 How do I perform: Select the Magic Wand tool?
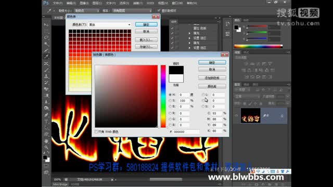coord(46,44)
